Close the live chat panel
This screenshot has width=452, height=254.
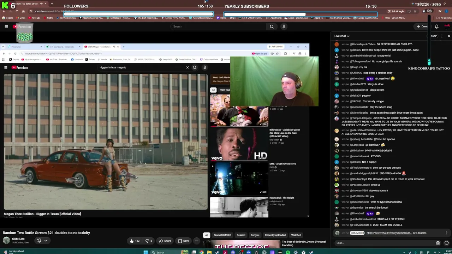click(449, 36)
